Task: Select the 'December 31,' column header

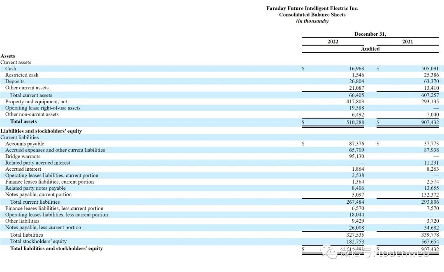Action: [370, 34]
